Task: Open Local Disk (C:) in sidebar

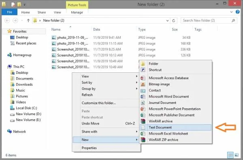Action: click(26, 108)
